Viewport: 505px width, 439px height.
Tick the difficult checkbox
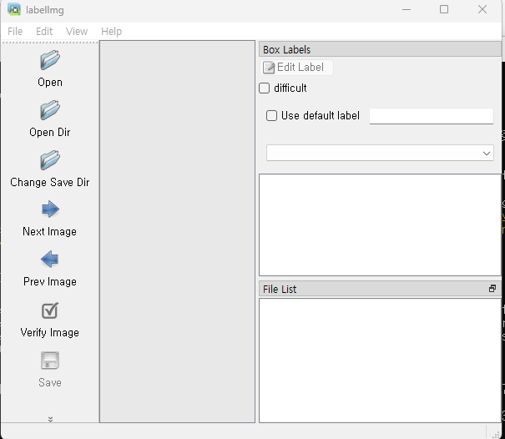264,88
